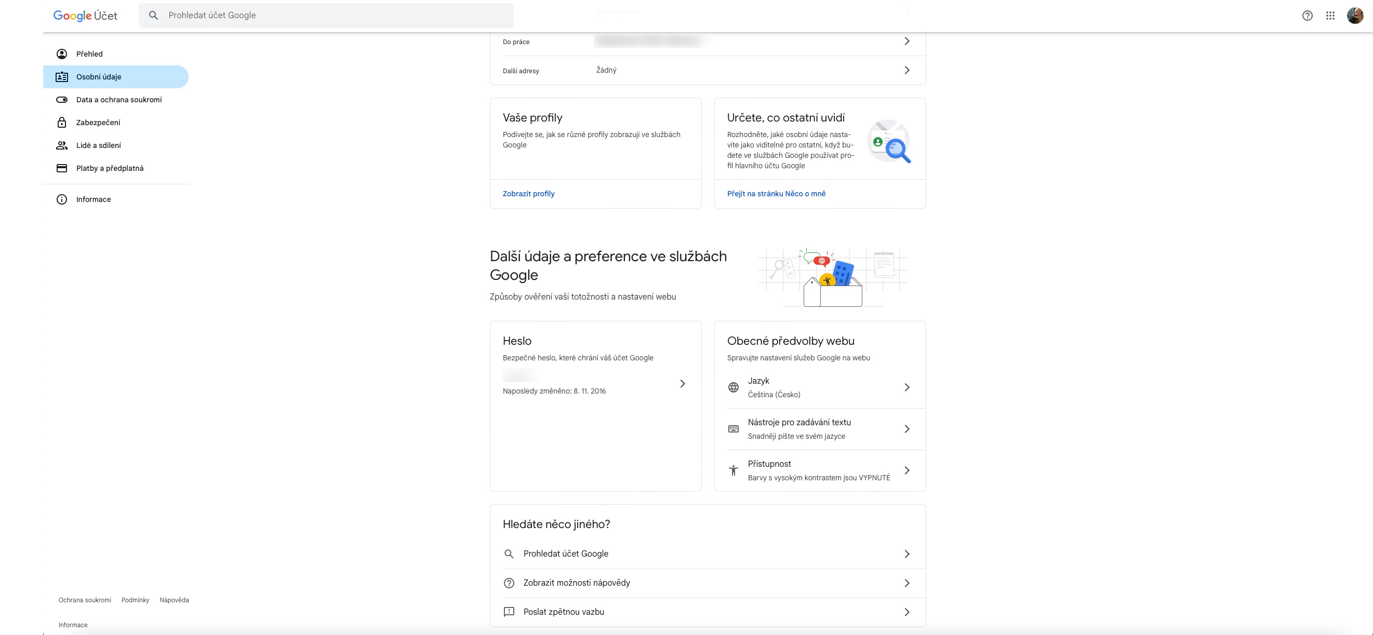Click the globe icon next to Jazyk
The width and height of the screenshot is (1373, 635).
coord(734,387)
